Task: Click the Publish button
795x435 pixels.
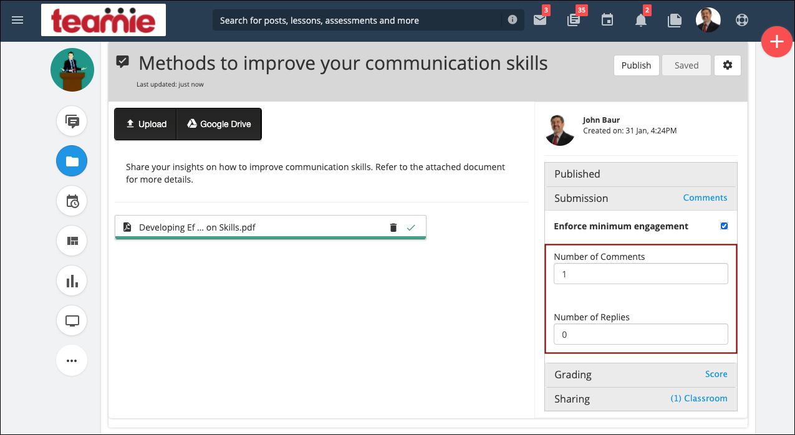Action: 636,65
